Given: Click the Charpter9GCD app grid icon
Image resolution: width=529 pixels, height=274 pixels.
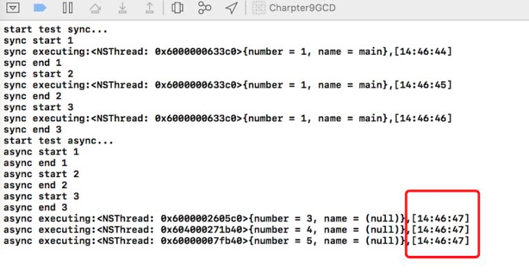Looking at the screenshot, I should point(259,8).
